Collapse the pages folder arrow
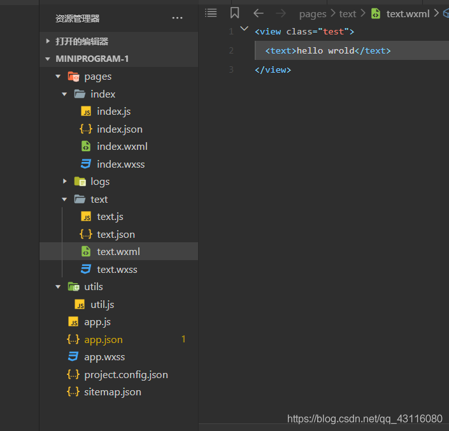Viewport: 449px width, 431px height. [x=58, y=77]
